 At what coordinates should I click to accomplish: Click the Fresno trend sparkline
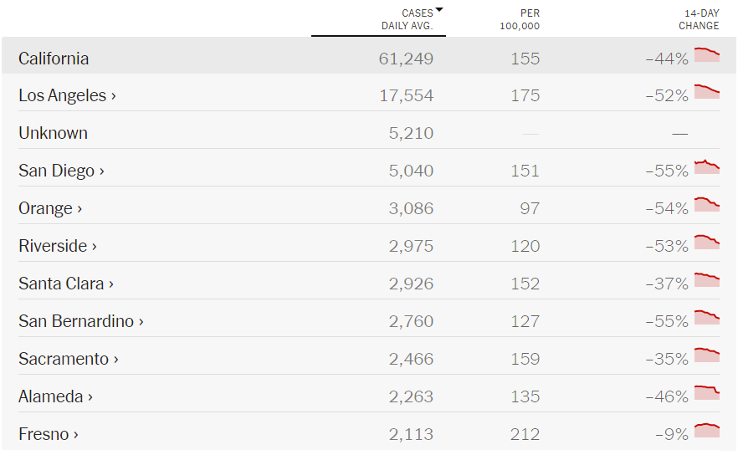[707, 431]
